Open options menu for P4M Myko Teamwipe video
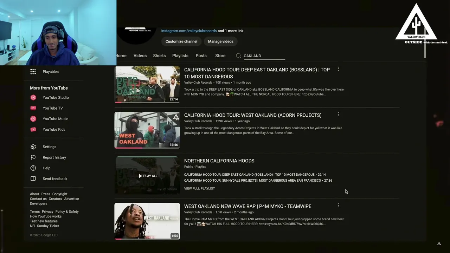Viewport: 450px width, 253px height. tap(339, 206)
